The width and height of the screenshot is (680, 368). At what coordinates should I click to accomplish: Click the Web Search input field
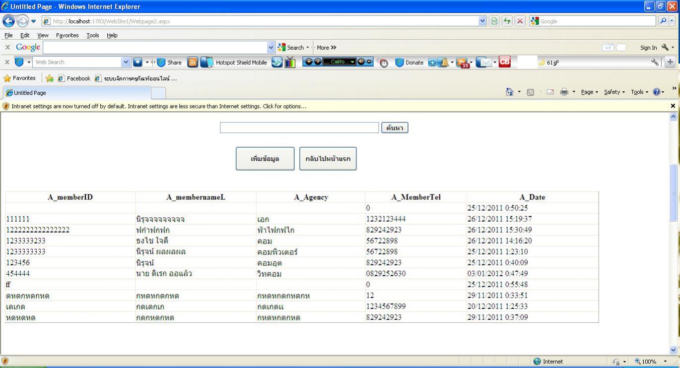pos(77,62)
